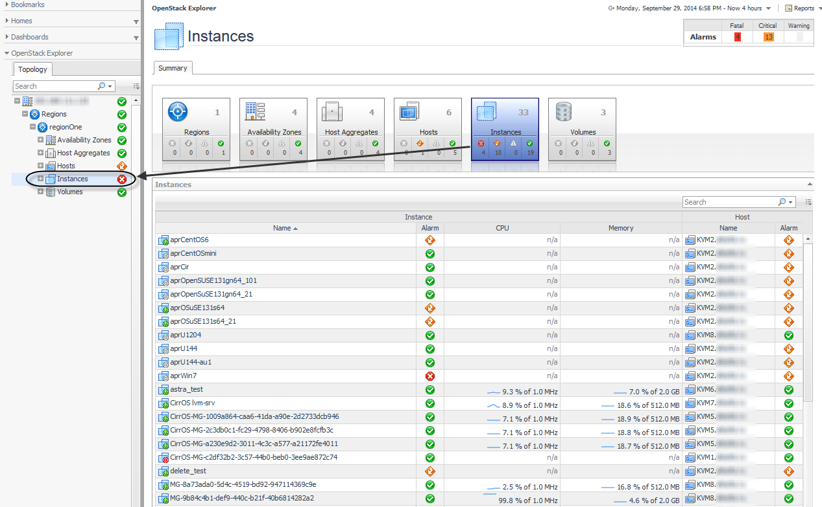Click the critical alarm icon for aprCentOS6

click(x=429, y=240)
